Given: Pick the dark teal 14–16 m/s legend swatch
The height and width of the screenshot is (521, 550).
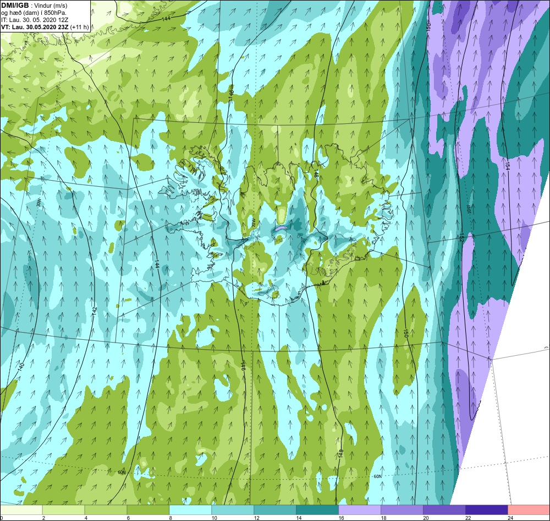Looking at the screenshot, I should pos(317,509).
